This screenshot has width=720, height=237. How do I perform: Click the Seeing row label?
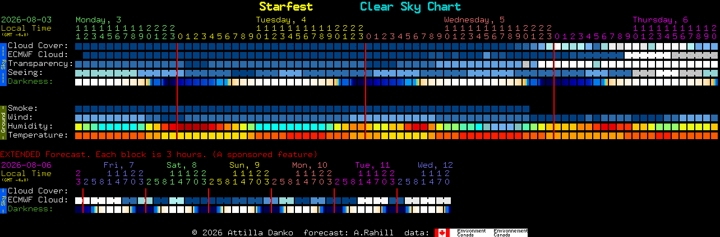(25, 73)
